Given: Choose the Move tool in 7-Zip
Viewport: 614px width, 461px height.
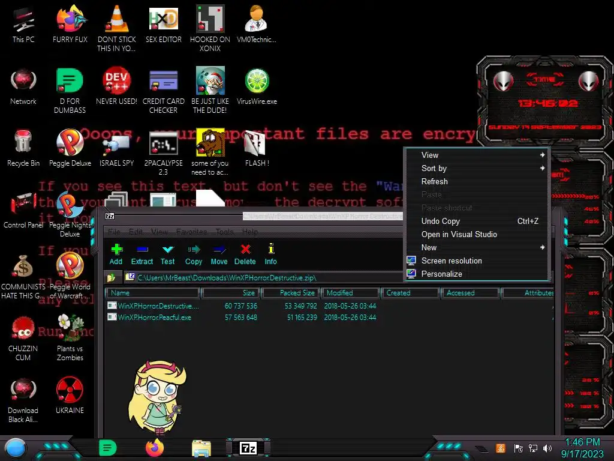Looking at the screenshot, I should (x=219, y=254).
